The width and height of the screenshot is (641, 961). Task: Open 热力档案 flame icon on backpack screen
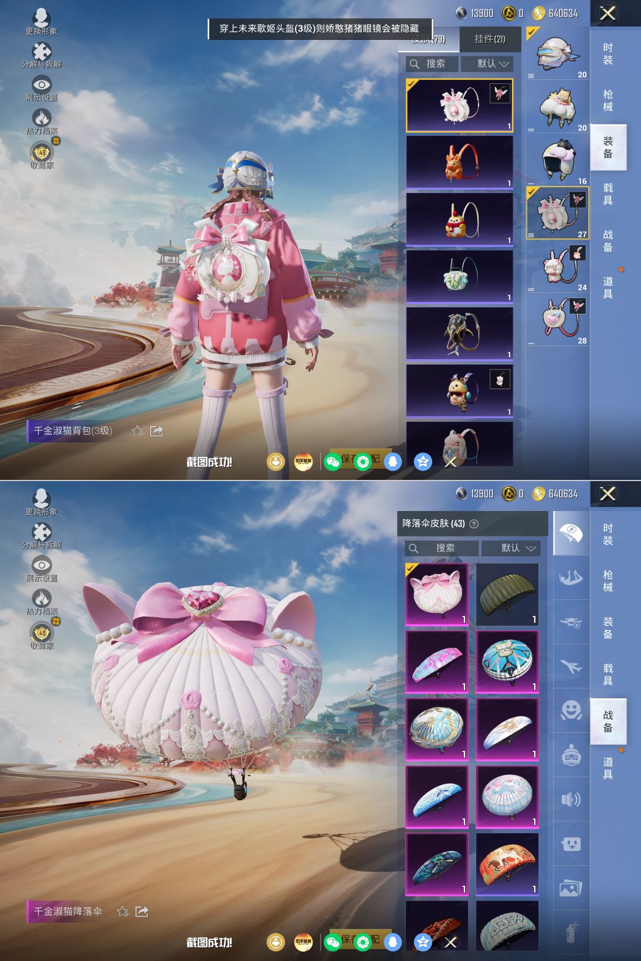point(42,120)
